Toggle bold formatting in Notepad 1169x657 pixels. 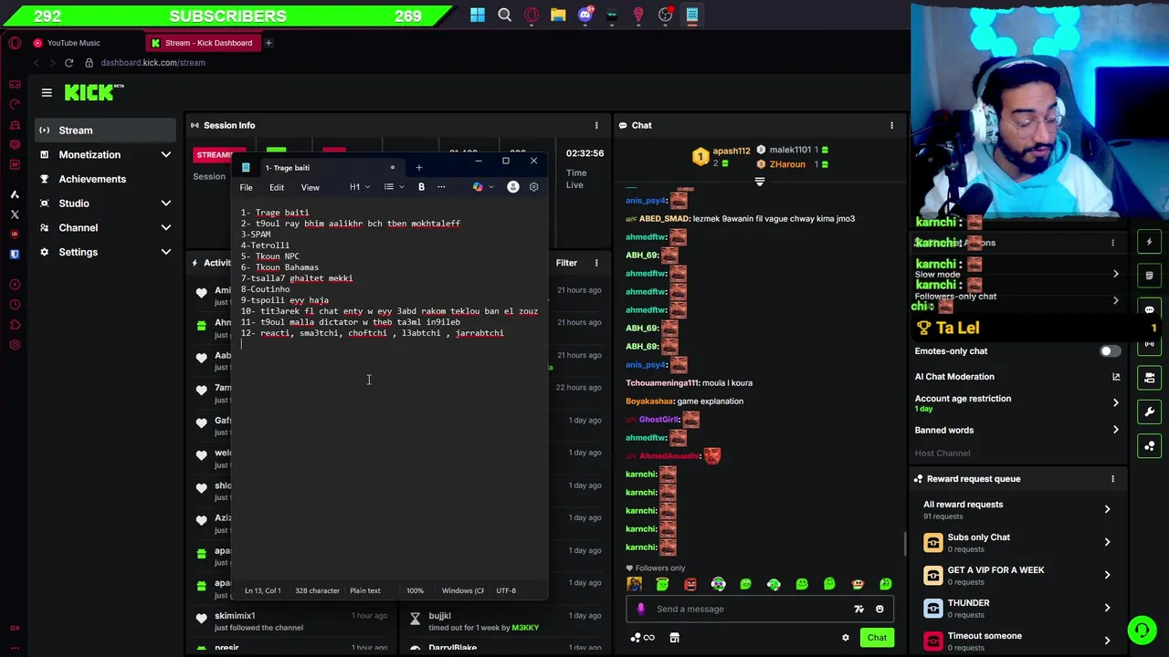coord(421,187)
